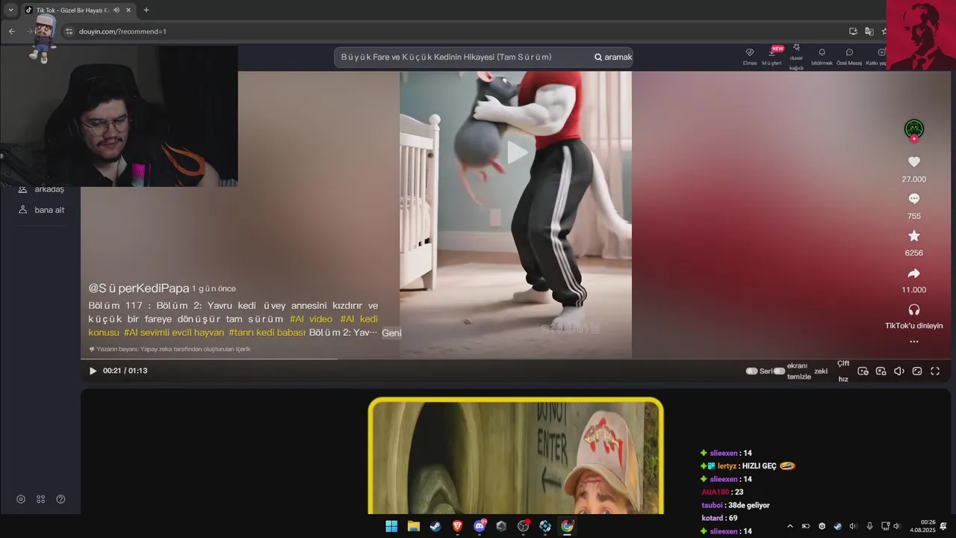Screen dimensions: 956x538
Task: Mute the video with volume icon
Action: coord(899,371)
